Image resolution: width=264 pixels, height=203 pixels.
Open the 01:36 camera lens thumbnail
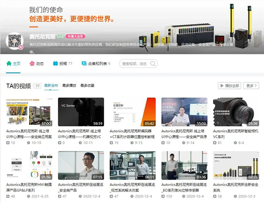point(236,112)
